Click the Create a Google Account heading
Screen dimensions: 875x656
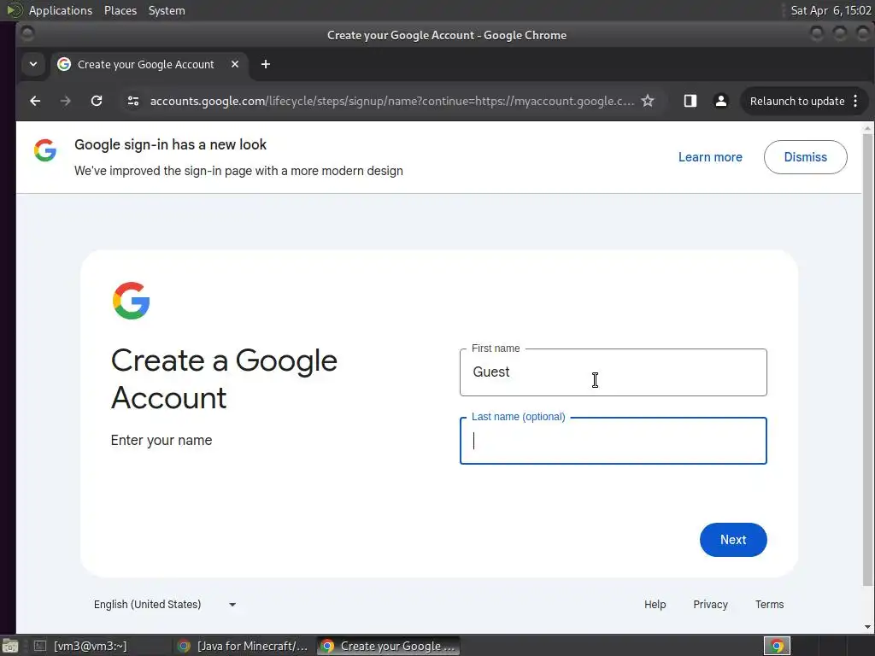pos(224,378)
